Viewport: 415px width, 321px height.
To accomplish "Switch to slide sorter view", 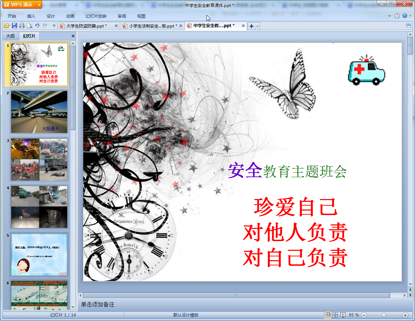I will pos(335,315).
